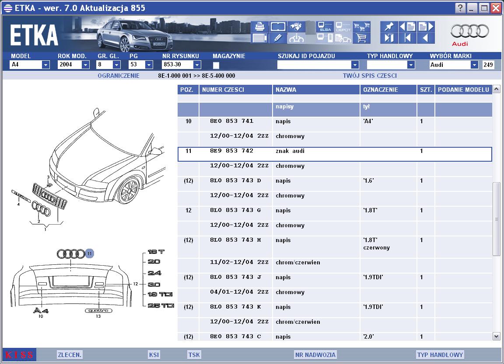Click the pencil edit icon
This screenshot has height=364, width=504.
(278, 38)
